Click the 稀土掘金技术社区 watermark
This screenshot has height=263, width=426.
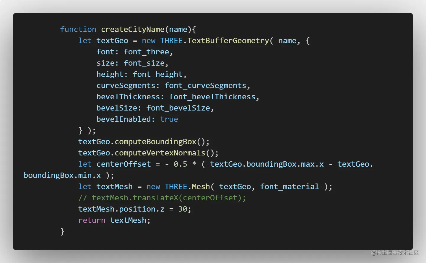pos(396,253)
